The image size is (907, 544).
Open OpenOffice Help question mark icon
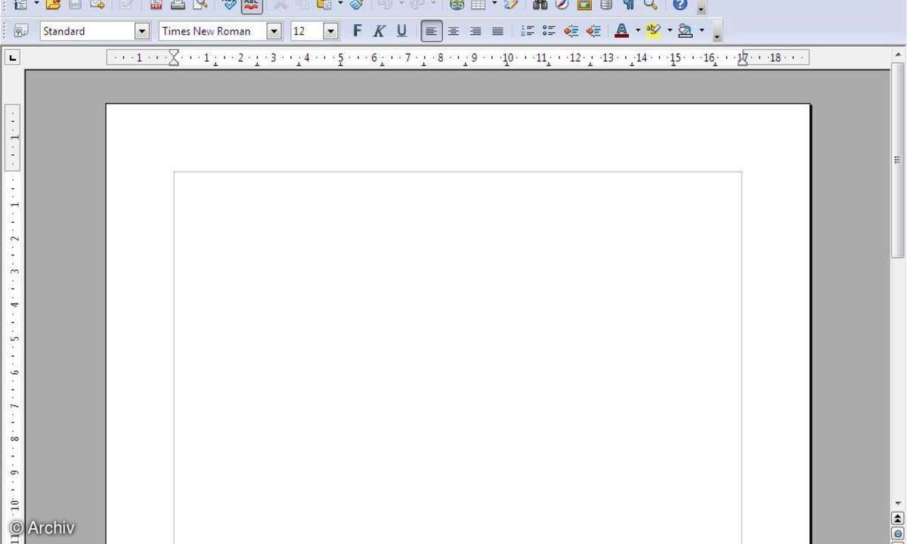(x=680, y=5)
